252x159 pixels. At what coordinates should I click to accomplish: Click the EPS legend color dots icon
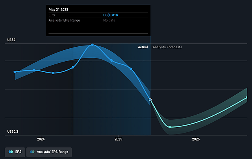[11, 152]
